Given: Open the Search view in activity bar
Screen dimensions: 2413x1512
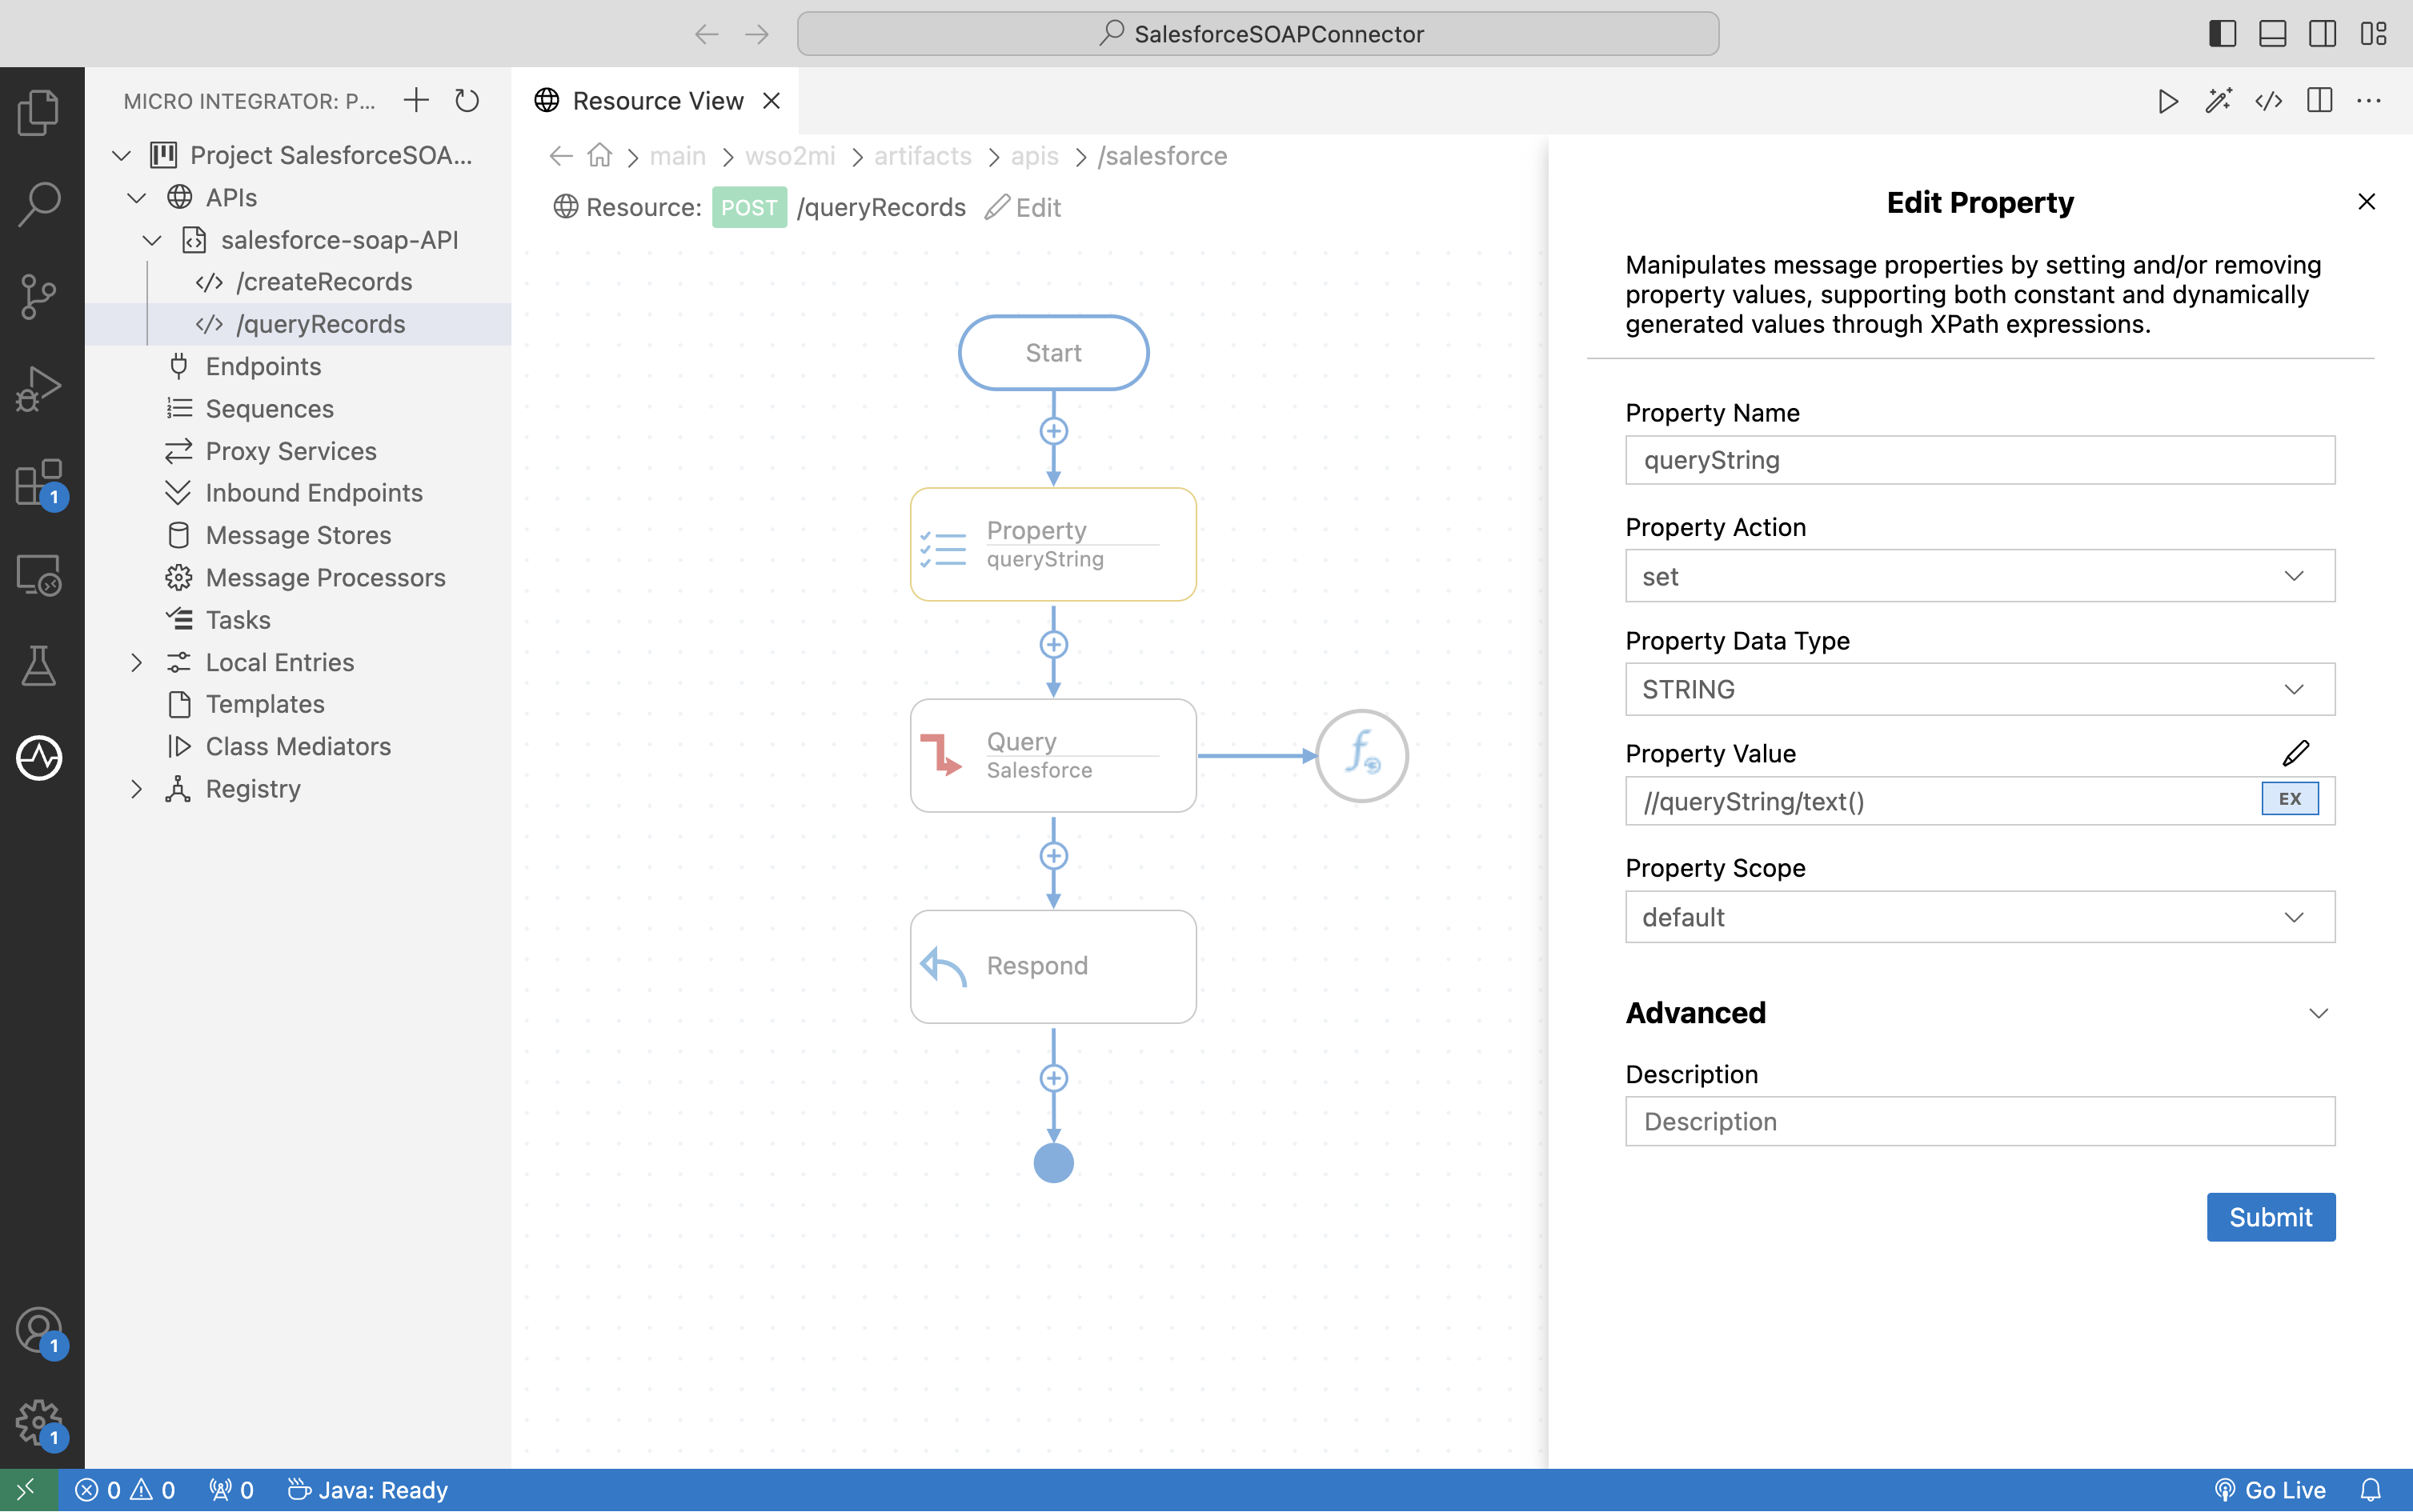Looking at the screenshot, I should (x=39, y=204).
